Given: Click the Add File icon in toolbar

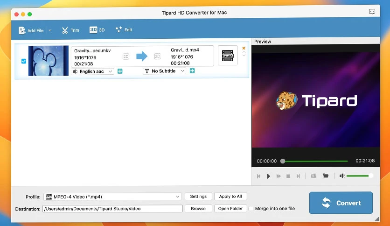Looking at the screenshot, I should (x=22, y=30).
